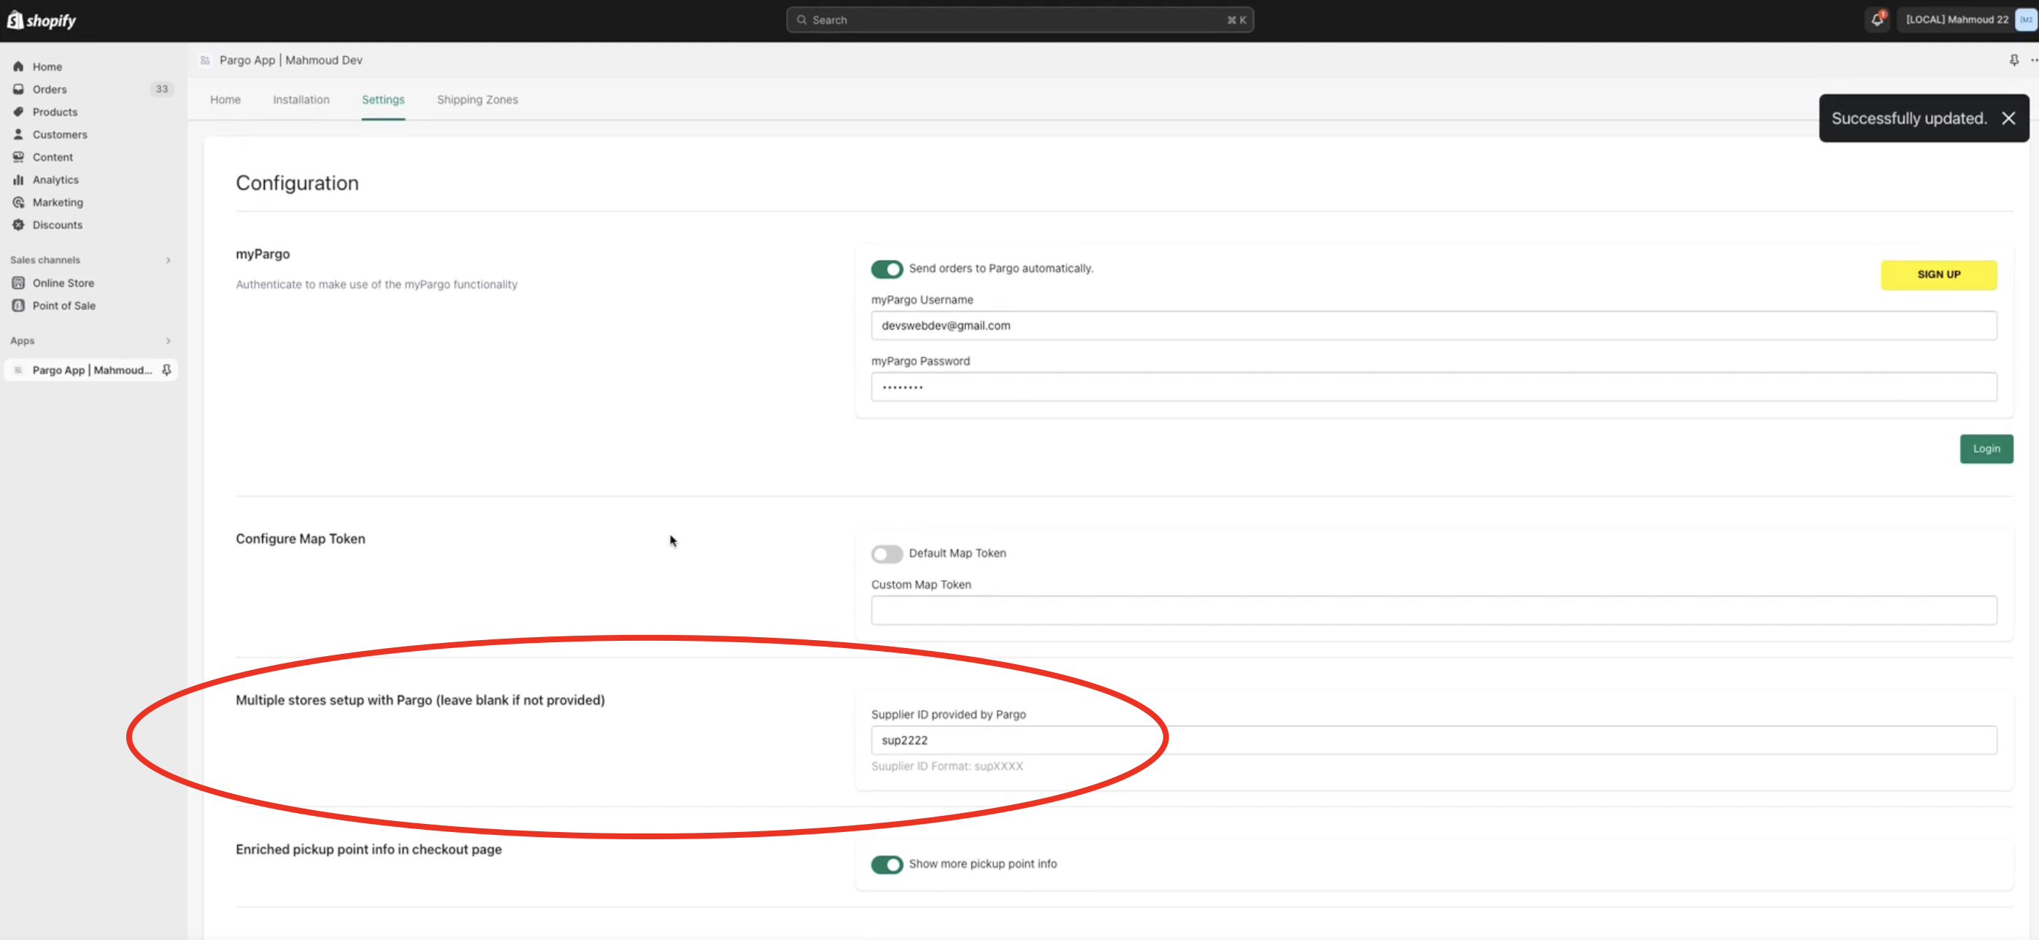Screen dimensions: 2039x940
Task: Dismiss the Successfully updated toast
Action: [x=2008, y=118]
